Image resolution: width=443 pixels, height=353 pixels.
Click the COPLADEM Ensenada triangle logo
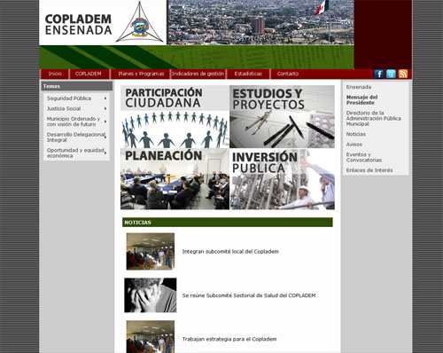click(x=139, y=23)
